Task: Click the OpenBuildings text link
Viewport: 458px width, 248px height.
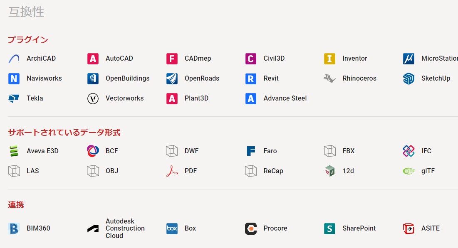Action: click(x=127, y=79)
